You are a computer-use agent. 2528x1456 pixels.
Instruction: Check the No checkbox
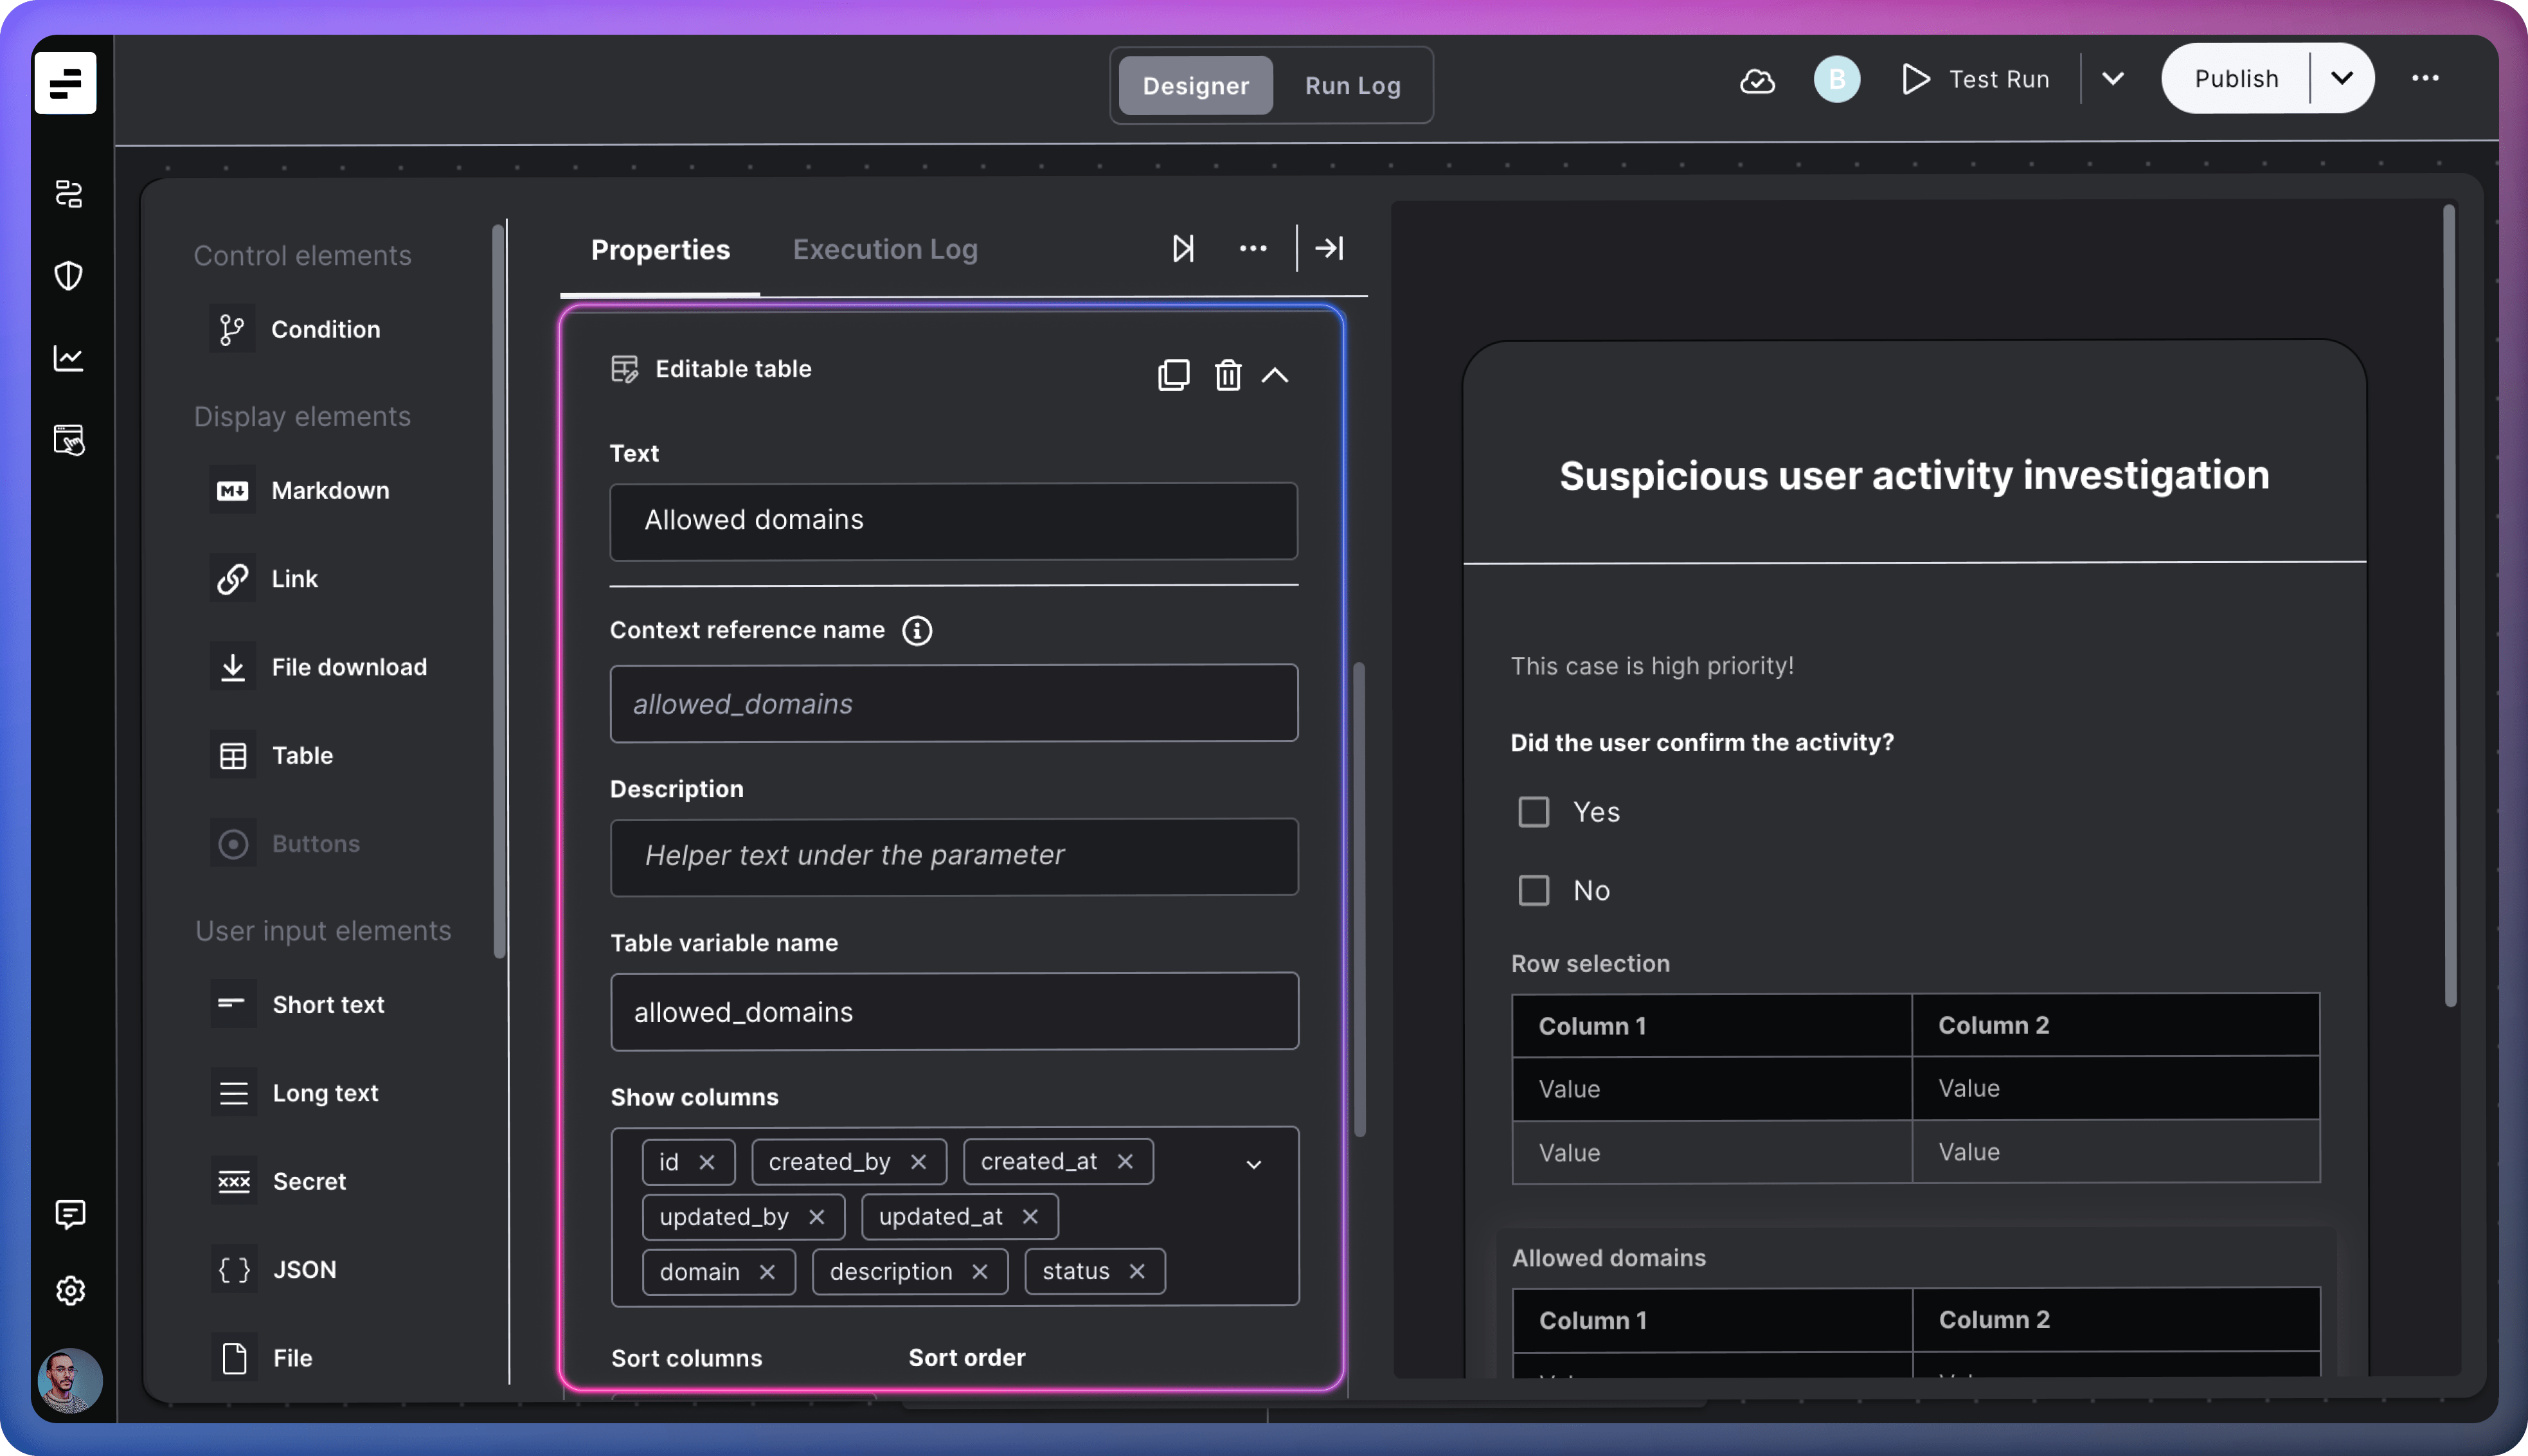coord(1534,890)
